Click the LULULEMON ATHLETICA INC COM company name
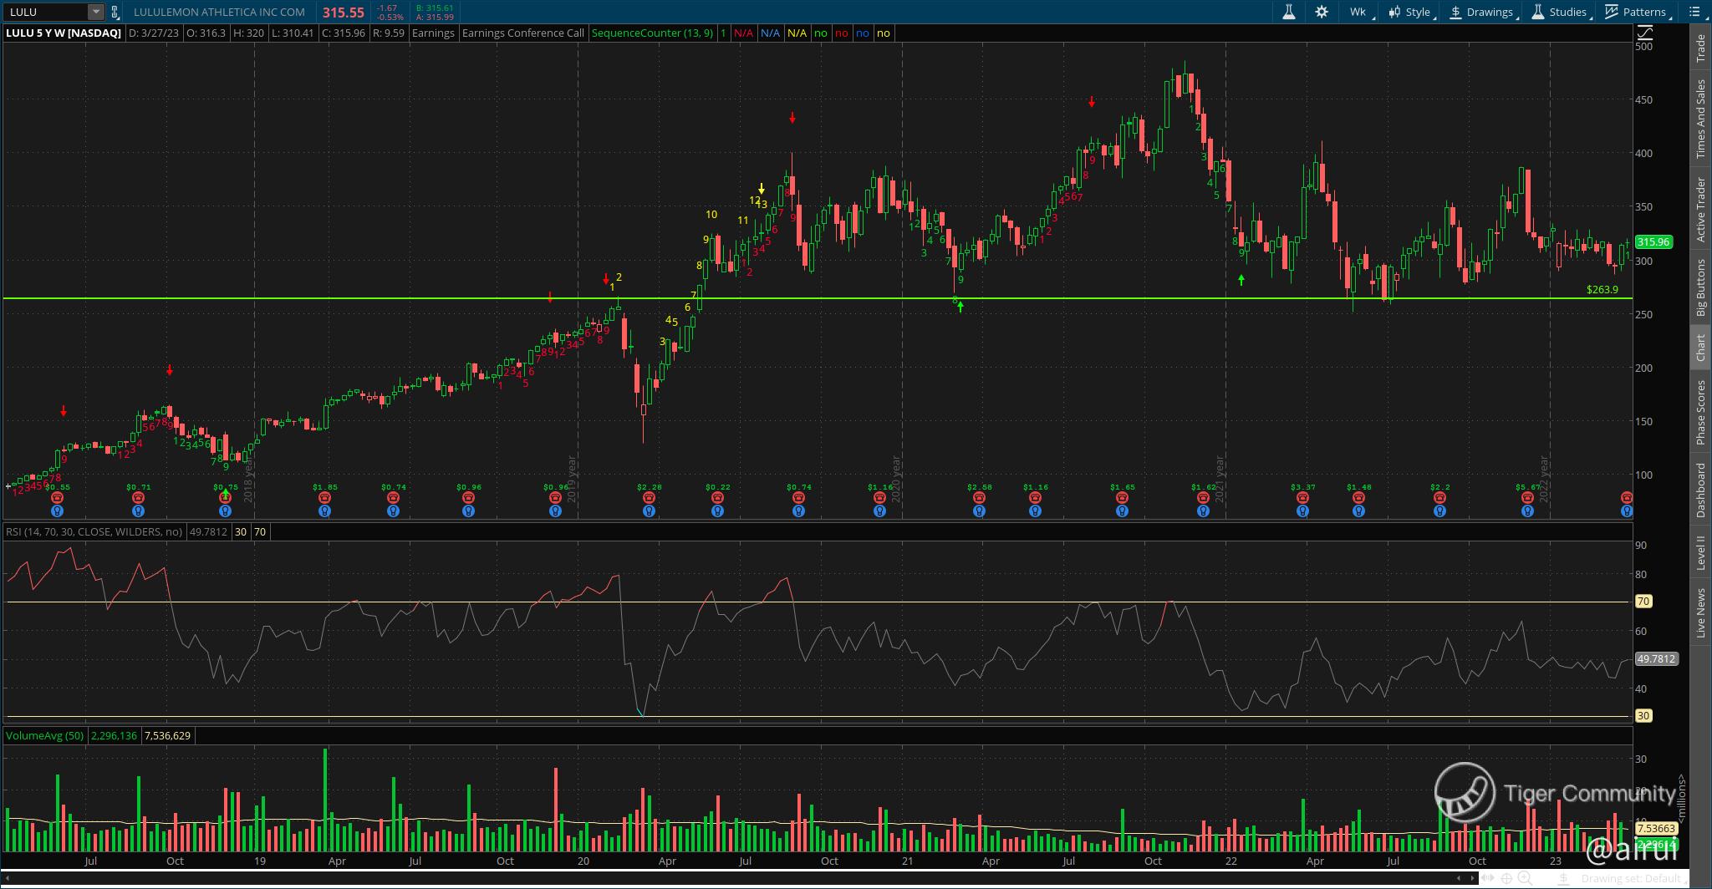 219,12
